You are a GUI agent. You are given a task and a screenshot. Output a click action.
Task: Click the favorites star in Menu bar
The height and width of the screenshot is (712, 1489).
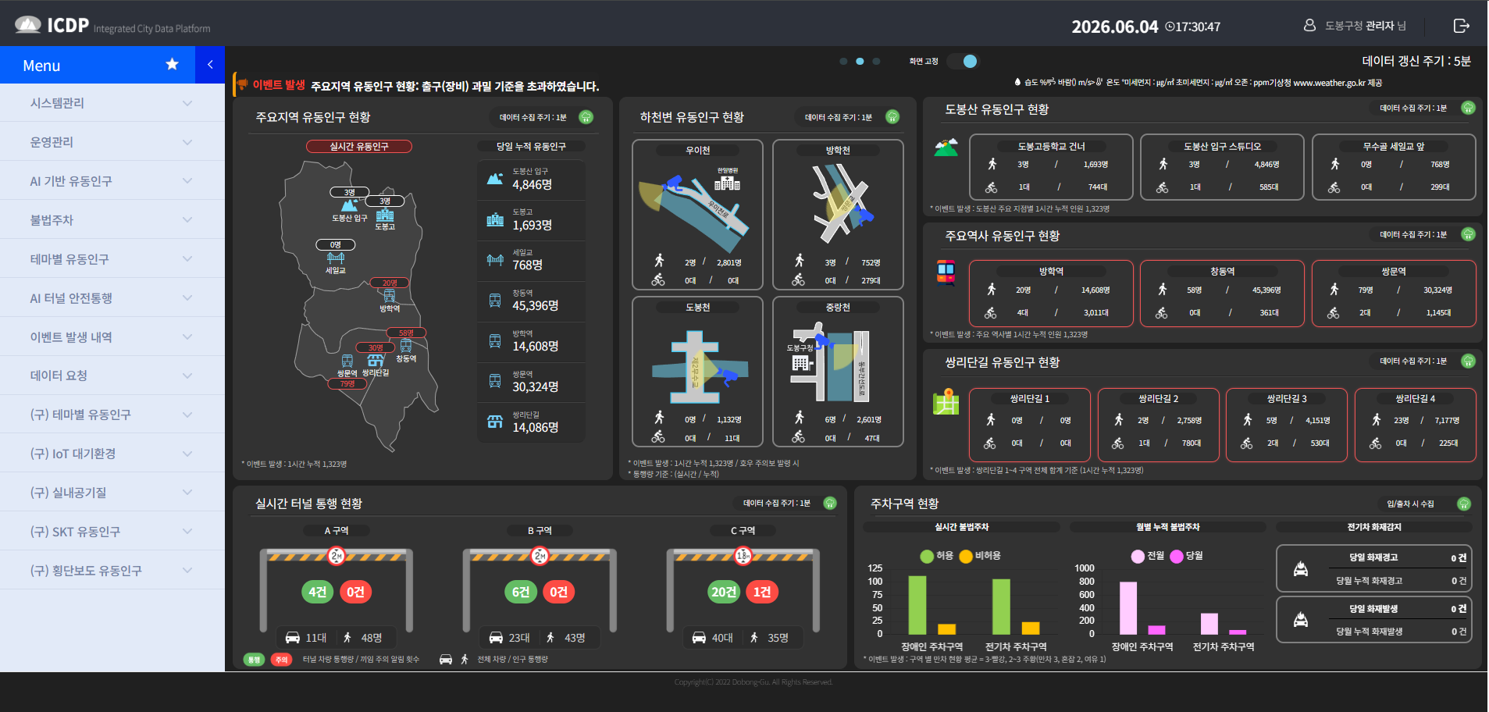pyautogui.click(x=172, y=64)
